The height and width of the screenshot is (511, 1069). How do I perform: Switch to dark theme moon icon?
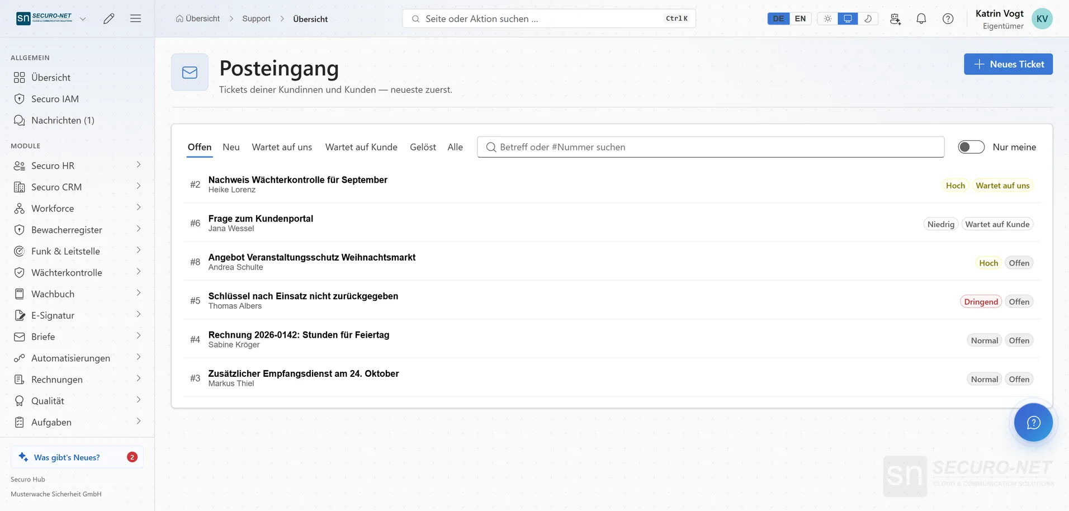[868, 18]
